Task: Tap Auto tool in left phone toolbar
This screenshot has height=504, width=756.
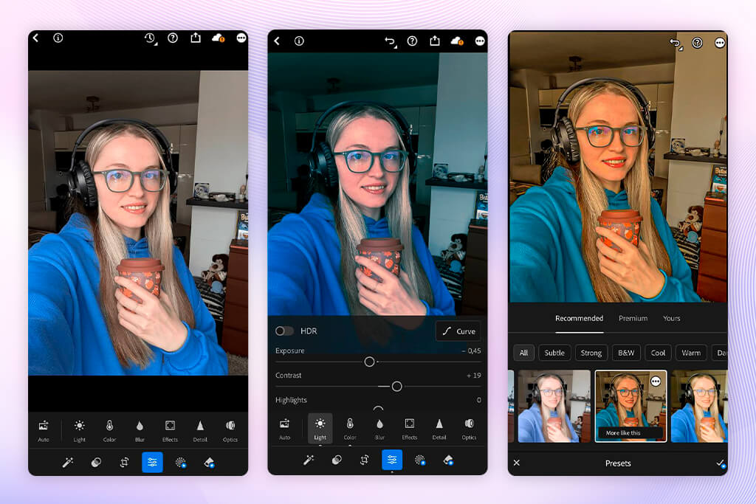Action: click(x=44, y=430)
